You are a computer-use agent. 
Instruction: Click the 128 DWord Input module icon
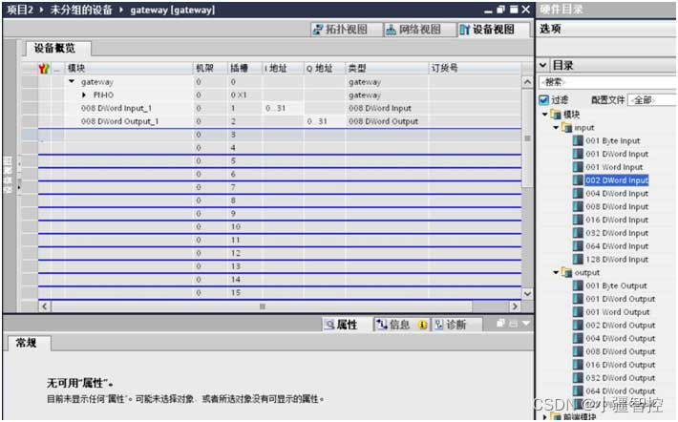[578, 260]
